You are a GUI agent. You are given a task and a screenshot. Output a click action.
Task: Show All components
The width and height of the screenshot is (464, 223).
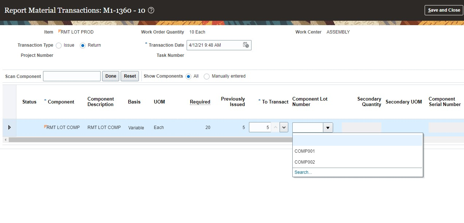[188, 77]
